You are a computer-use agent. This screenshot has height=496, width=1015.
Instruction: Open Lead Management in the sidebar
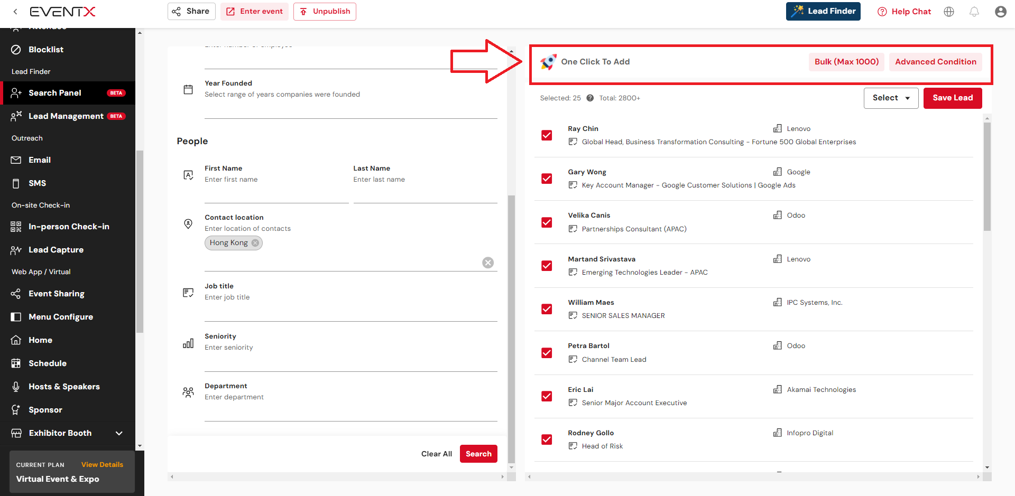point(68,116)
